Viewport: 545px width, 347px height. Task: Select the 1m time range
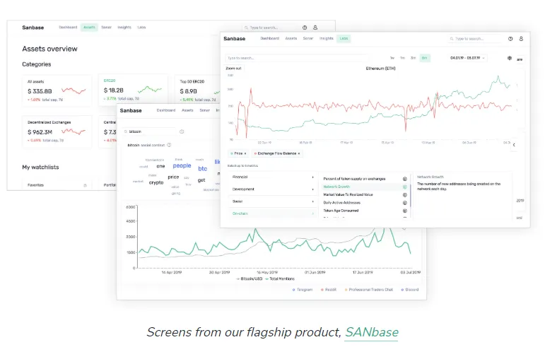(x=402, y=58)
